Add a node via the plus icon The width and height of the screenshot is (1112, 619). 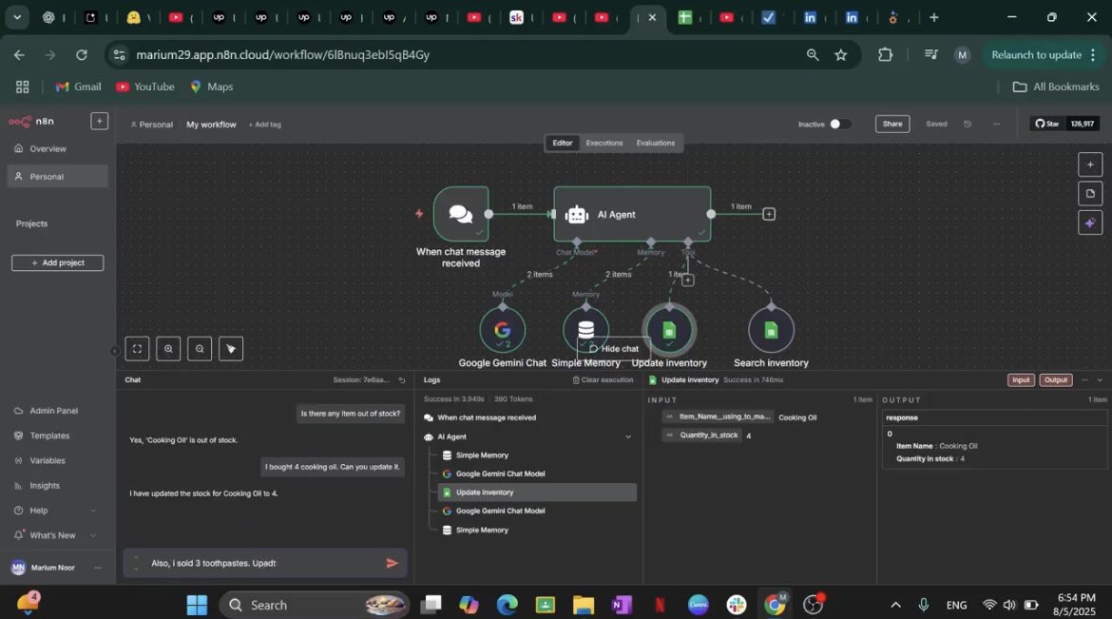pos(1090,164)
